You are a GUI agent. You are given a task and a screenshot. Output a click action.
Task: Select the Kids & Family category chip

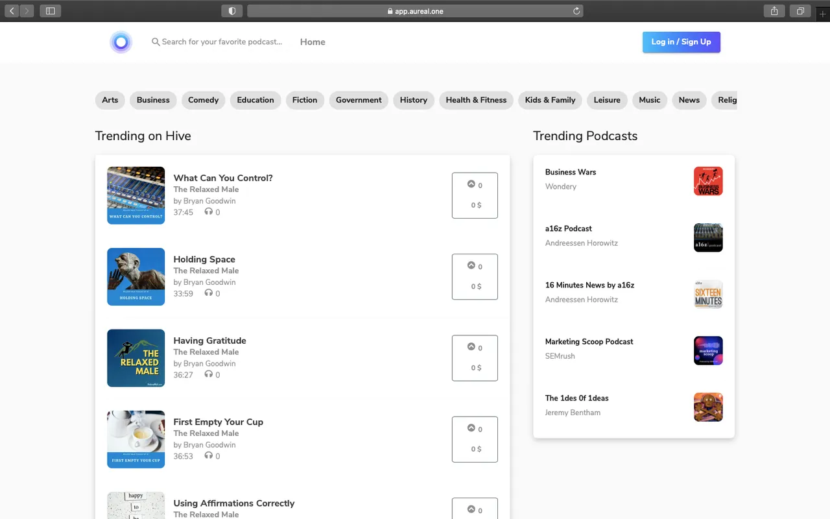tap(550, 100)
